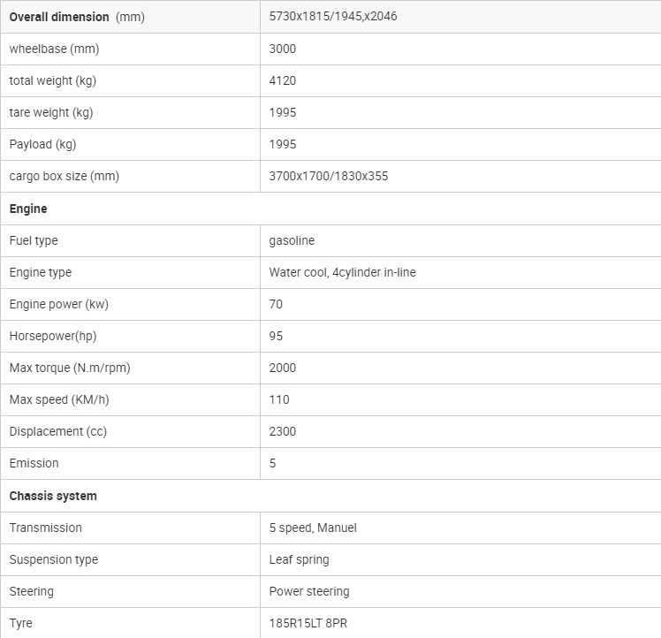Click the Max speed value 110
The width and height of the screenshot is (661, 638).
279,399
